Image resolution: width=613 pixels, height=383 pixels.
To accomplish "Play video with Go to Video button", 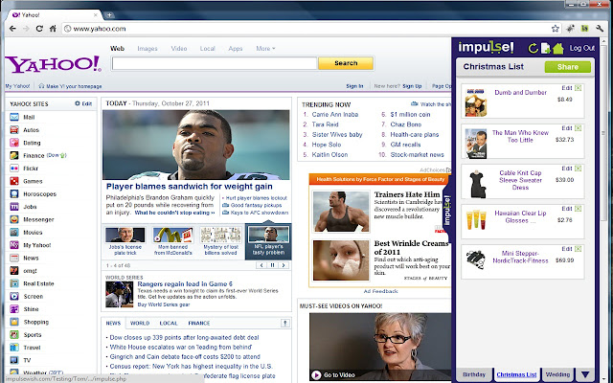I will coord(333,374).
